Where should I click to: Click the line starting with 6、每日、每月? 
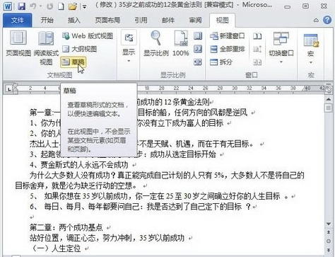139,207
